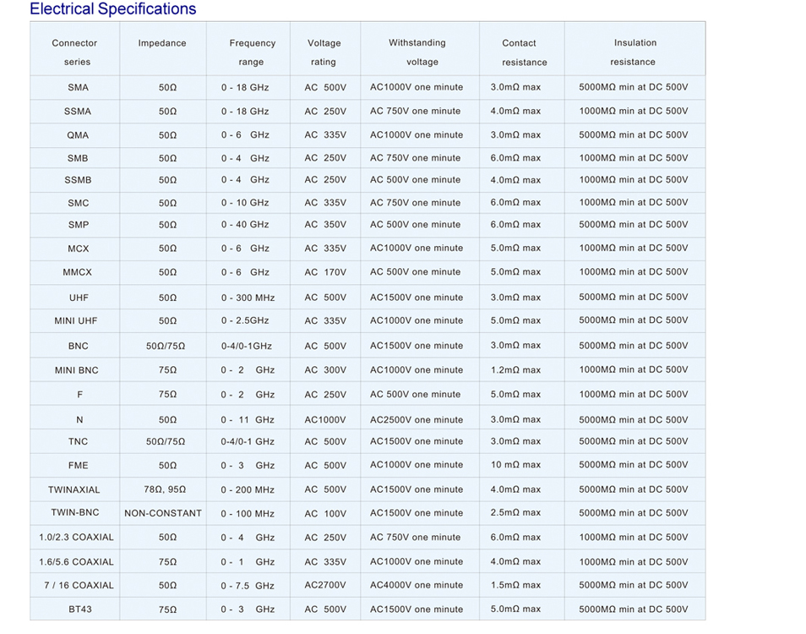Select the AC2700V voltage rating cell
Screen dimensions: 806x634
click(325, 585)
